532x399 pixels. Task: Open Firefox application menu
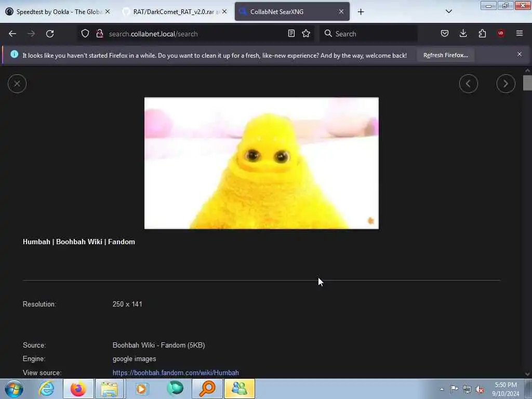point(520,33)
